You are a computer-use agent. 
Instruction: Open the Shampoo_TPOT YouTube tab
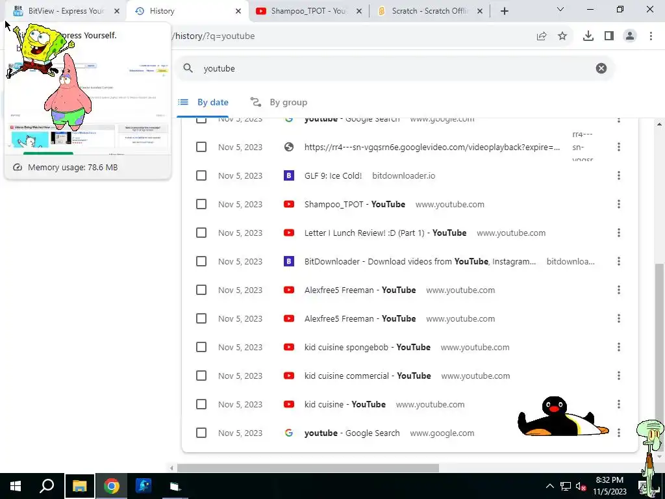click(x=308, y=11)
